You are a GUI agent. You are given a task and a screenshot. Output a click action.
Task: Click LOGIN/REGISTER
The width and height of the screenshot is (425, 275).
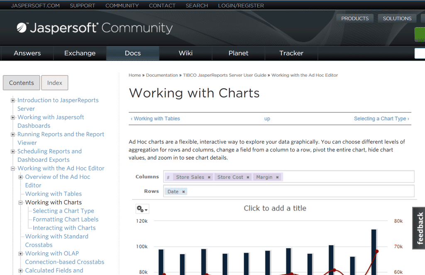click(241, 6)
